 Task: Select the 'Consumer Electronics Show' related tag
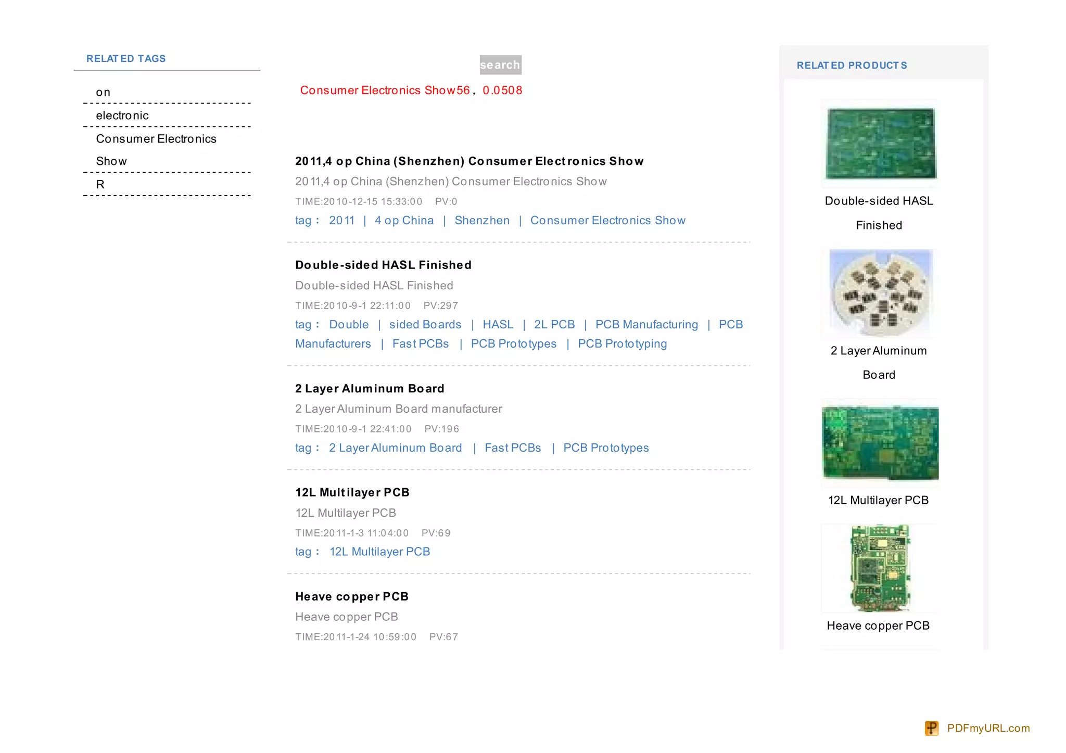pos(156,139)
